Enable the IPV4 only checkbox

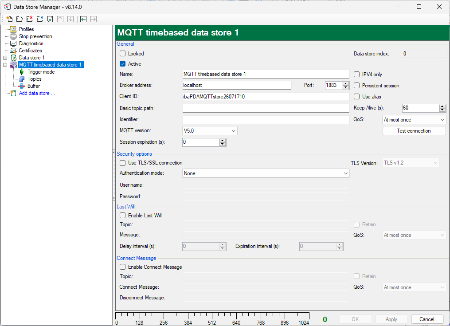pyautogui.click(x=357, y=75)
